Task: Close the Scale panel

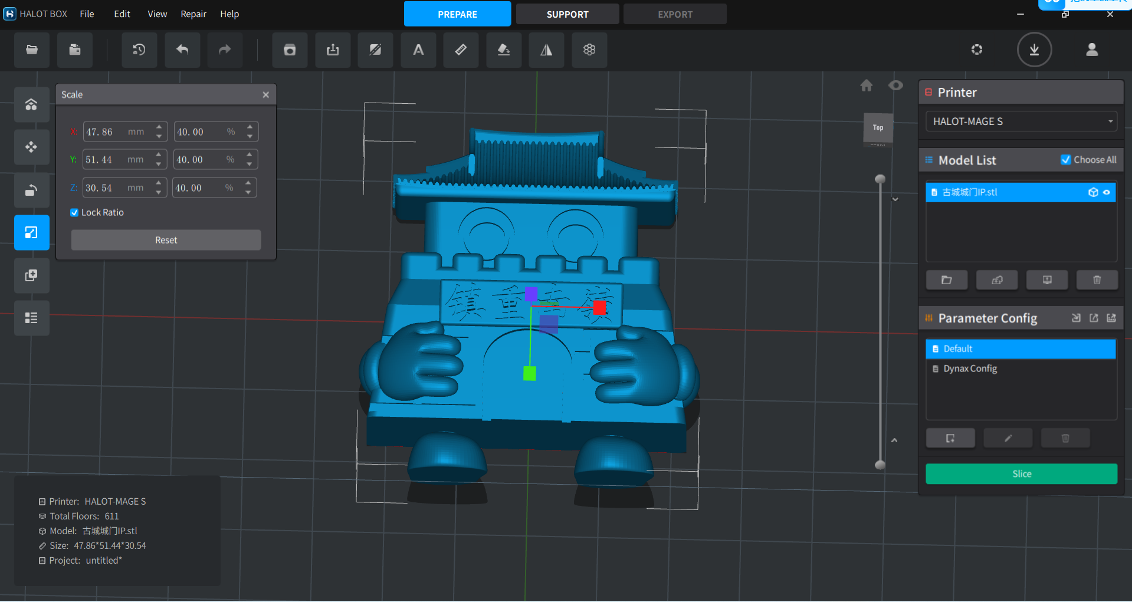Action: tap(266, 95)
